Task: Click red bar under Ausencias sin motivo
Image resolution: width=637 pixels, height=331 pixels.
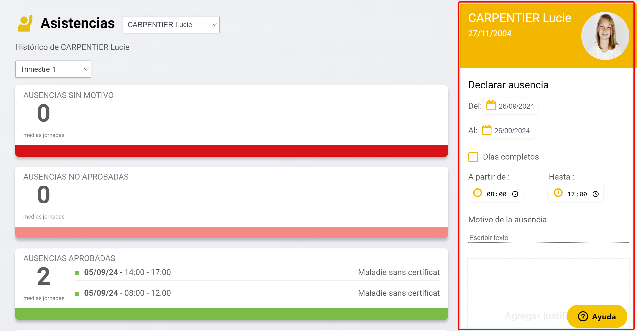Action: (x=231, y=151)
